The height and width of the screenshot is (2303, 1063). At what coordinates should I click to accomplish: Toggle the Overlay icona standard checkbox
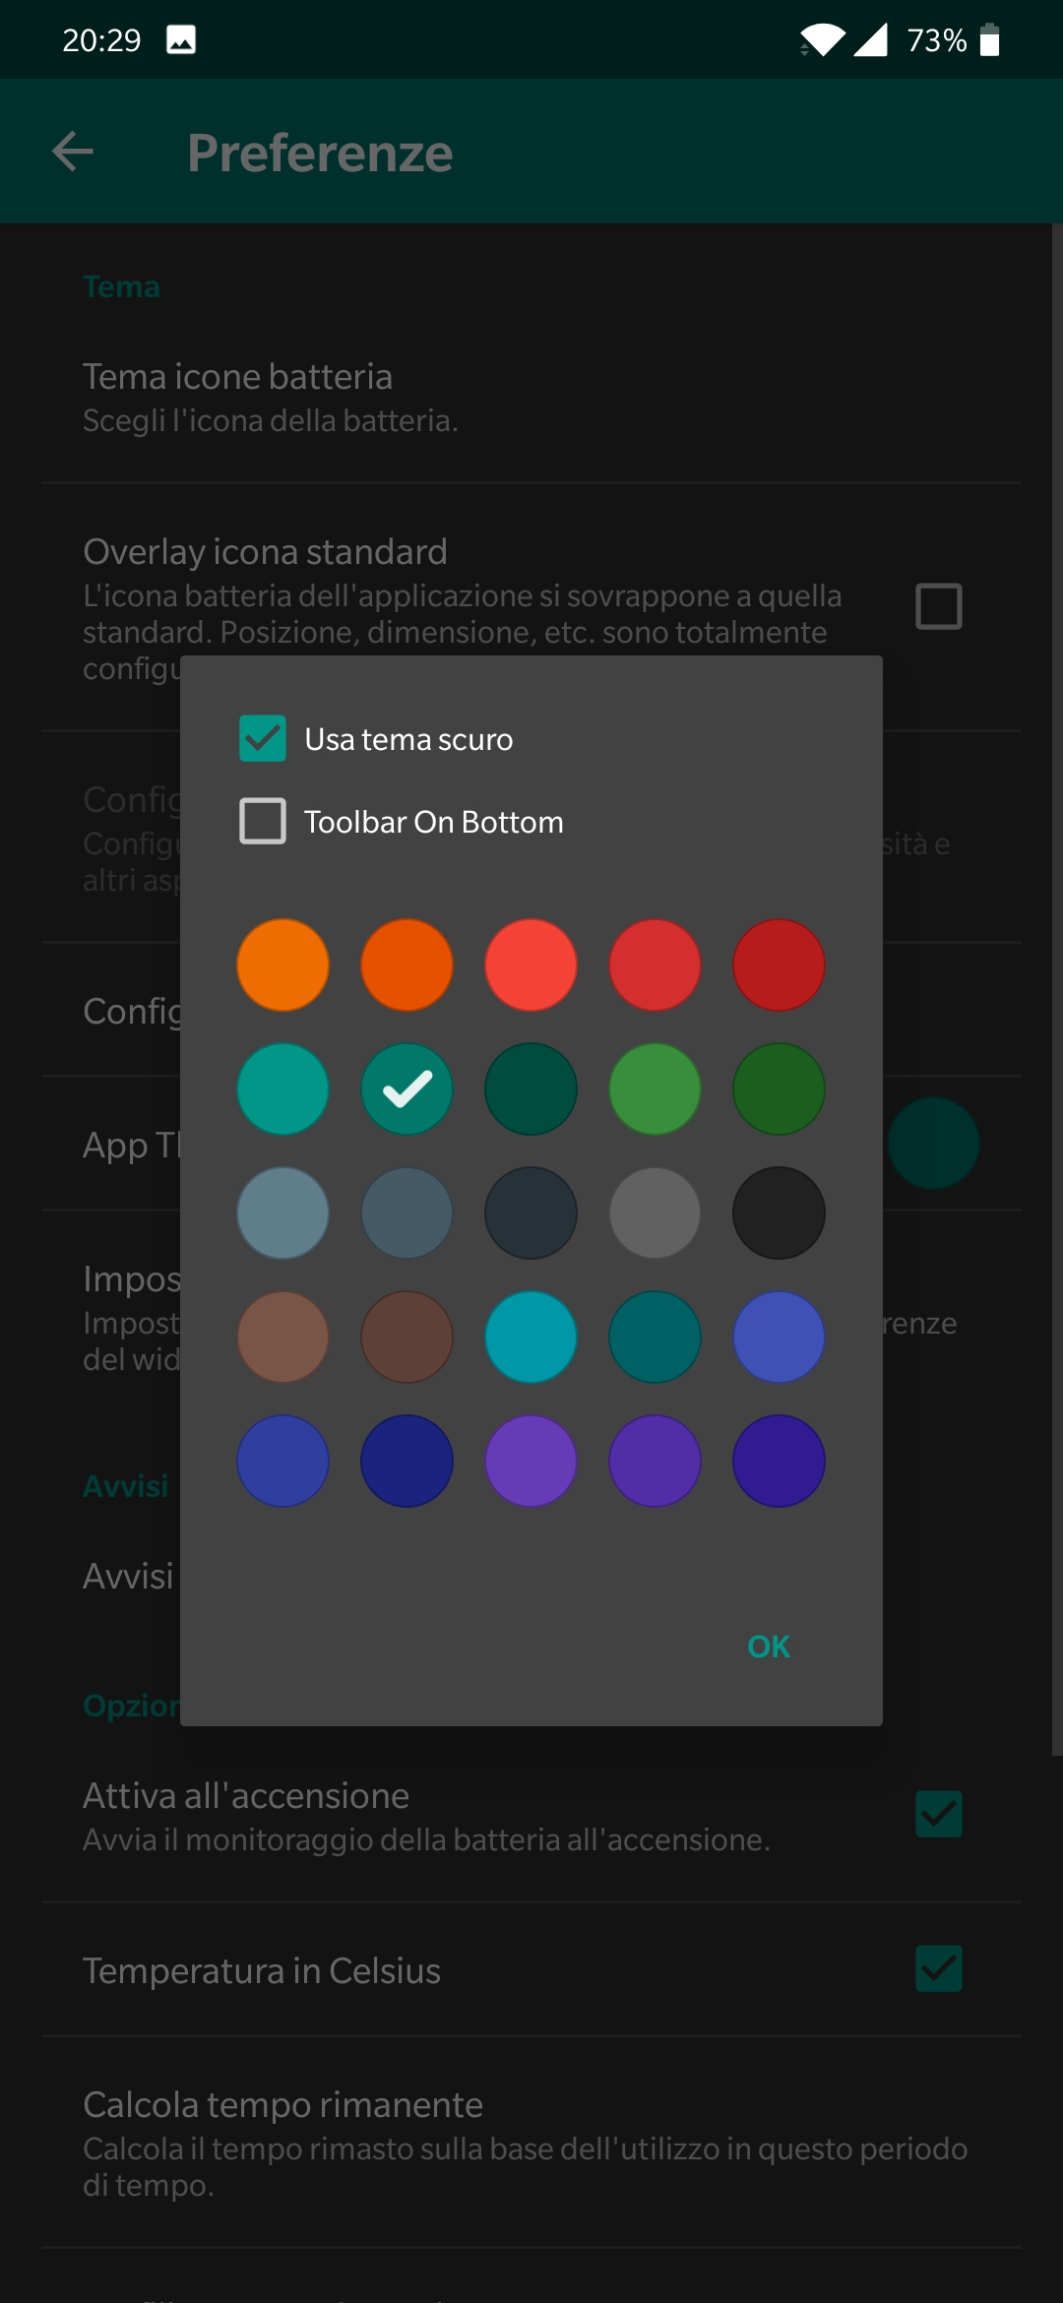(x=938, y=606)
